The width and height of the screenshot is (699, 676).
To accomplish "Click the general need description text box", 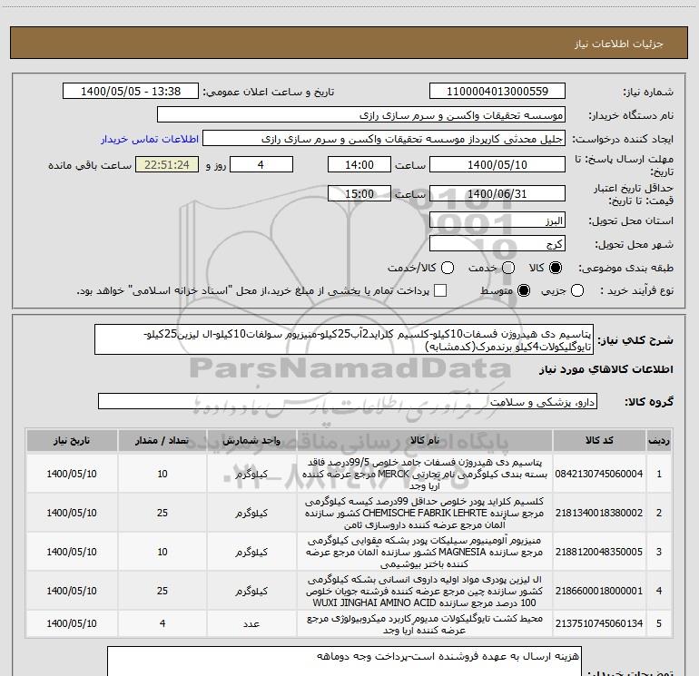I will pyautogui.click(x=344, y=339).
